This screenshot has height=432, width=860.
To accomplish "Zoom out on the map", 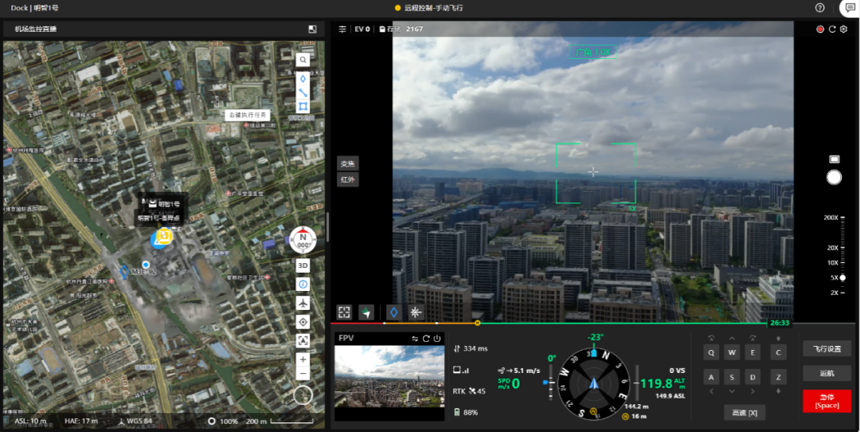I will coord(303,374).
